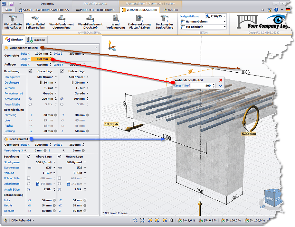Image resolution: width=295 pixels, height=227 pixels.
Task: Toggle Untere Lage checkbox in Vorhandenes Bauteil
Action: [62, 71]
